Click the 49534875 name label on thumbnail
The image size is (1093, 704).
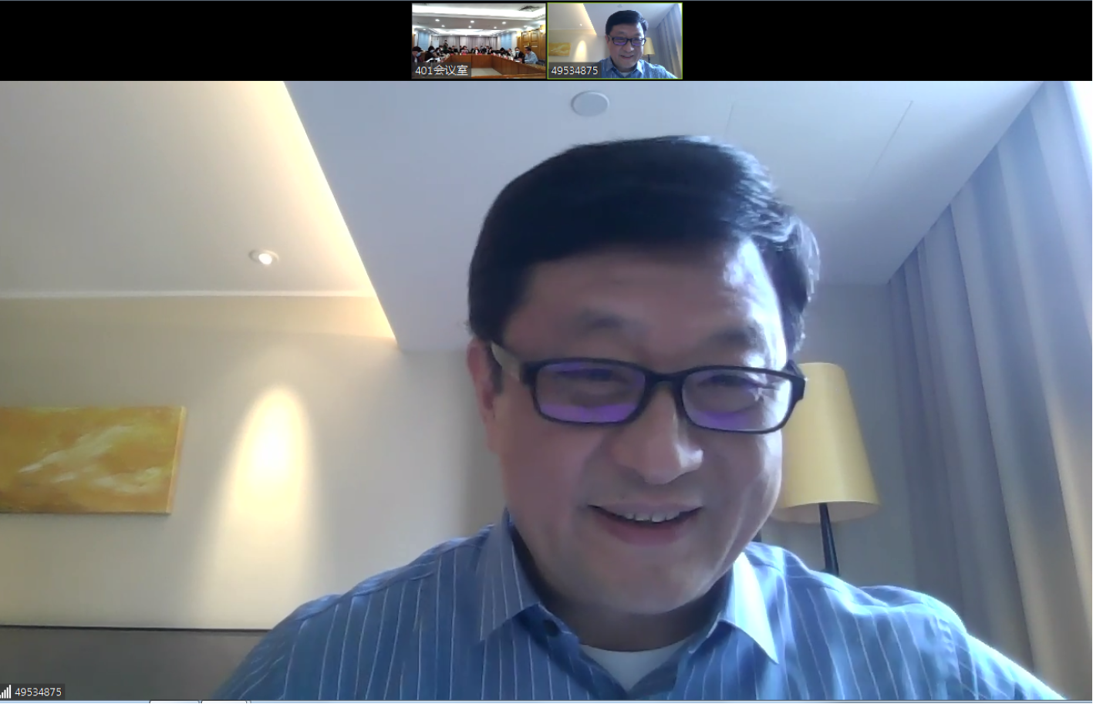point(575,70)
